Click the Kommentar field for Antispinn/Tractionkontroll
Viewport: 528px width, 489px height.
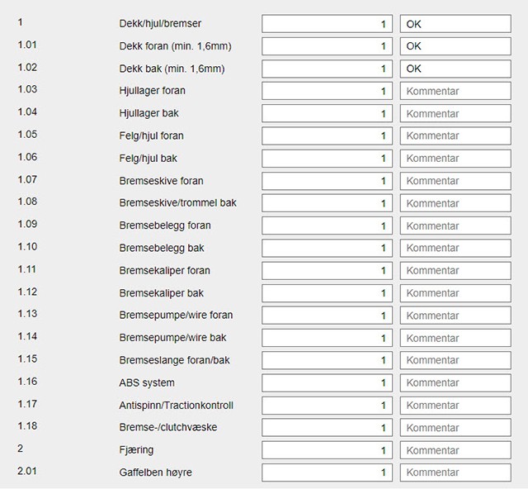pyautogui.click(x=460, y=406)
